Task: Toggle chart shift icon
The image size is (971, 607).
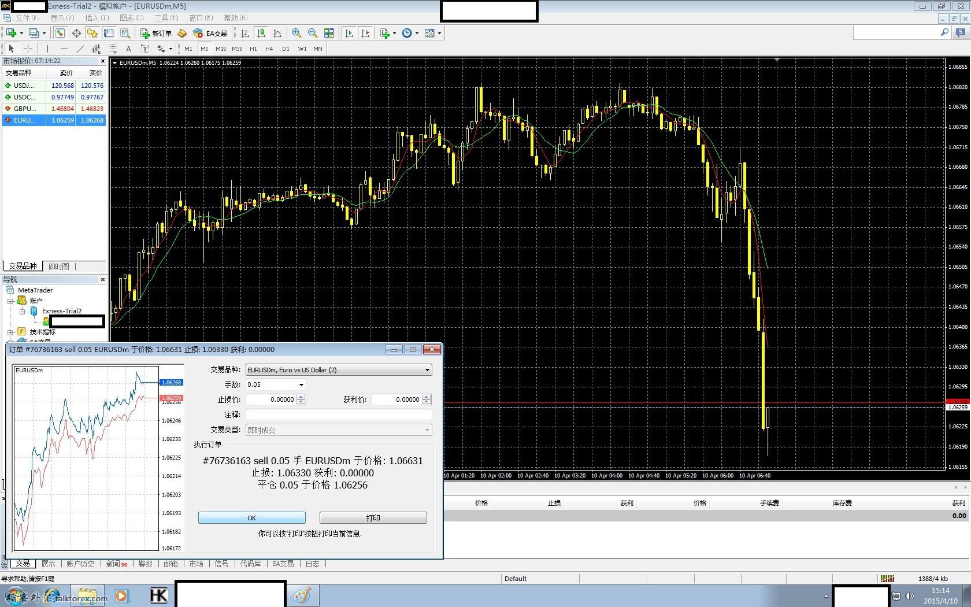Action: [x=365, y=33]
